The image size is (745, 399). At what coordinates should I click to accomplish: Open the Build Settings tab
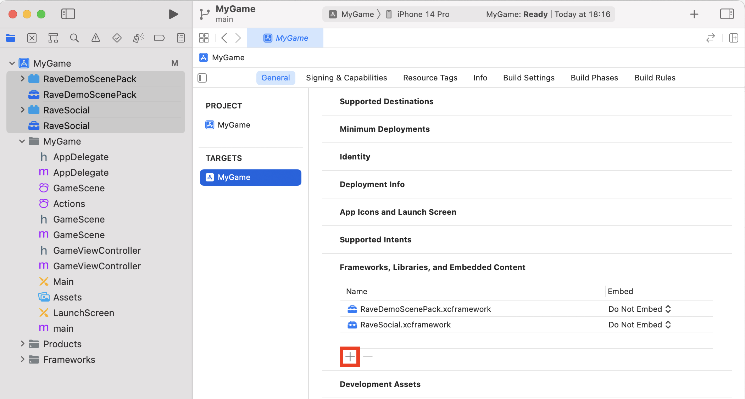(529, 78)
